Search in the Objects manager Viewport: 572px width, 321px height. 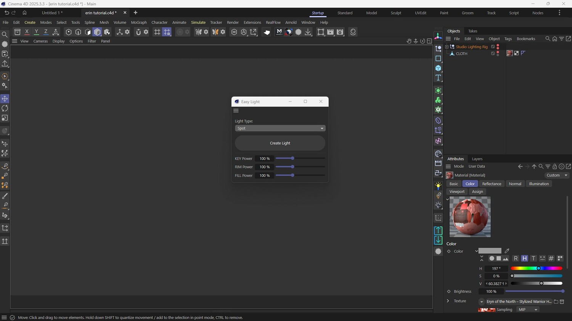(x=548, y=39)
